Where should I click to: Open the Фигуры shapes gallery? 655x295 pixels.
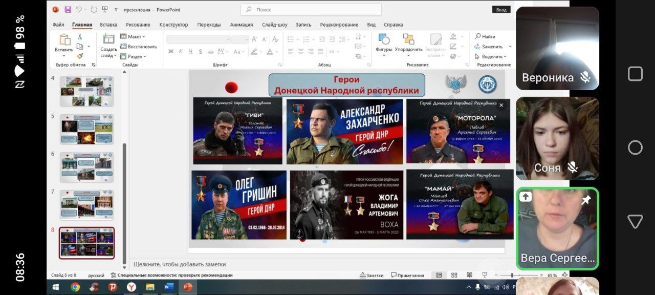click(384, 44)
